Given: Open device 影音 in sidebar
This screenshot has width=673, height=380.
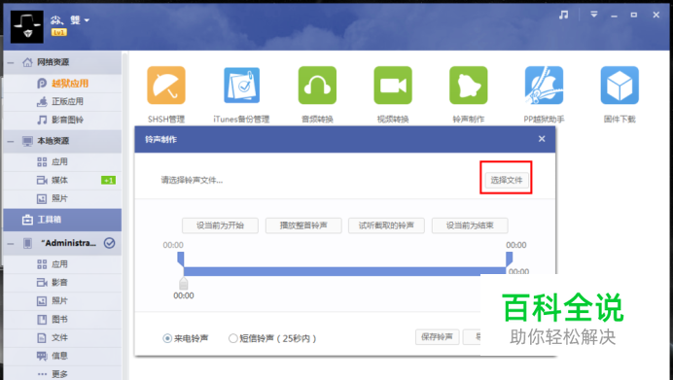Looking at the screenshot, I should click(x=62, y=282).
